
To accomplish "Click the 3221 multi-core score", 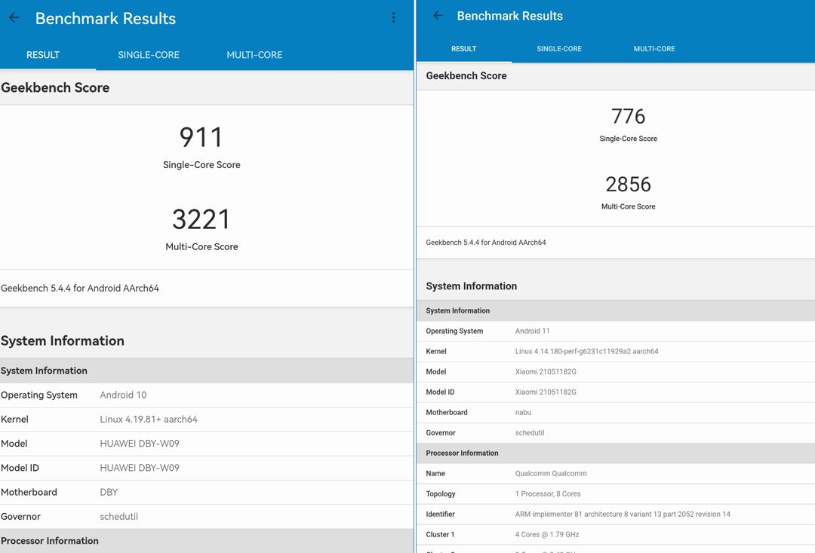I will (x=201, y=219).
